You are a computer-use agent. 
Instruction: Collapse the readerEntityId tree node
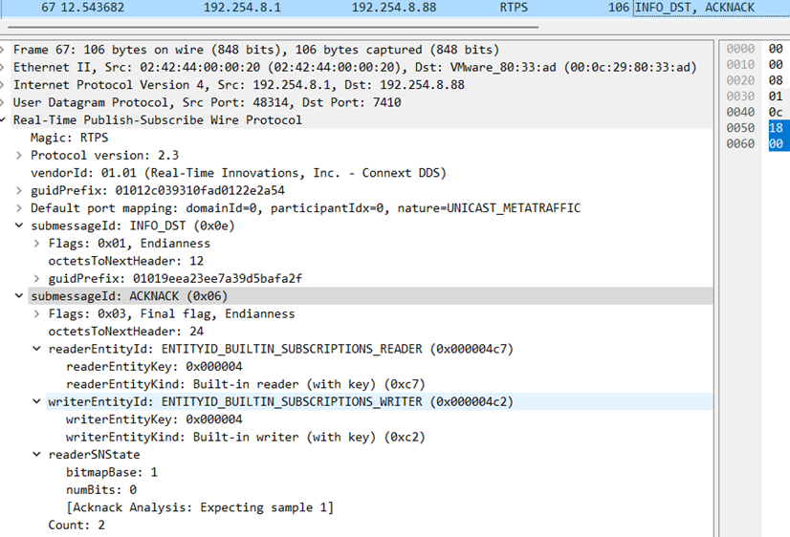click(39, 349)
